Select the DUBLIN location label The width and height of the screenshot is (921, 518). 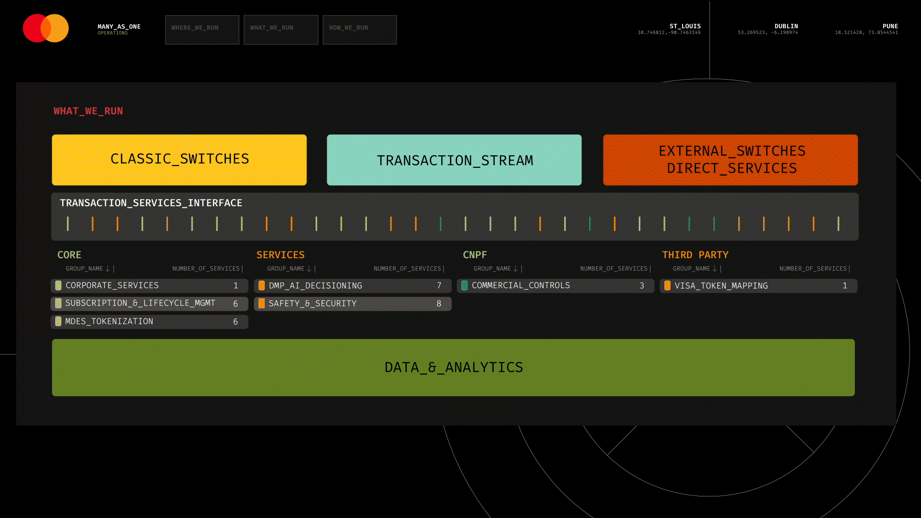[x=786, y=26]
